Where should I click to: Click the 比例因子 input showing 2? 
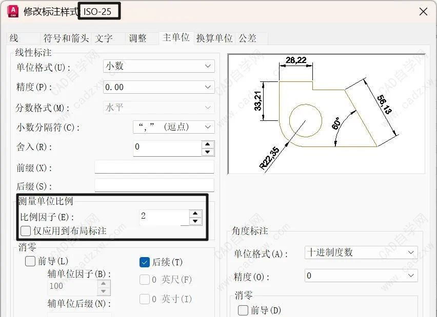pos(164,217)
